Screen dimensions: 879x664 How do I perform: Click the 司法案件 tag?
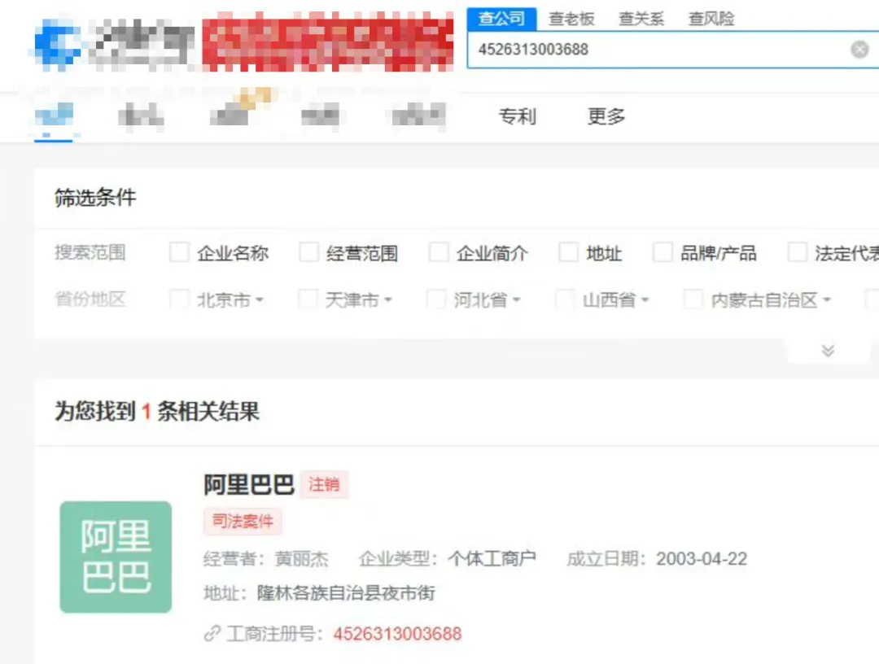click(243, 521)
